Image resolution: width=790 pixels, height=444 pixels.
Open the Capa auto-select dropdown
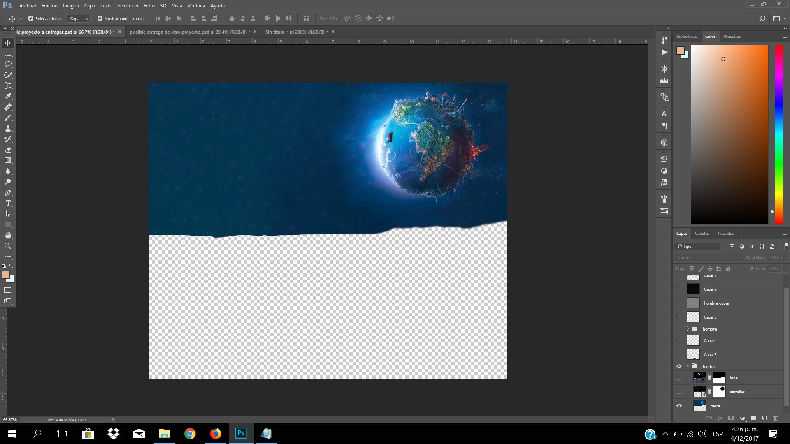coord(79,18)
